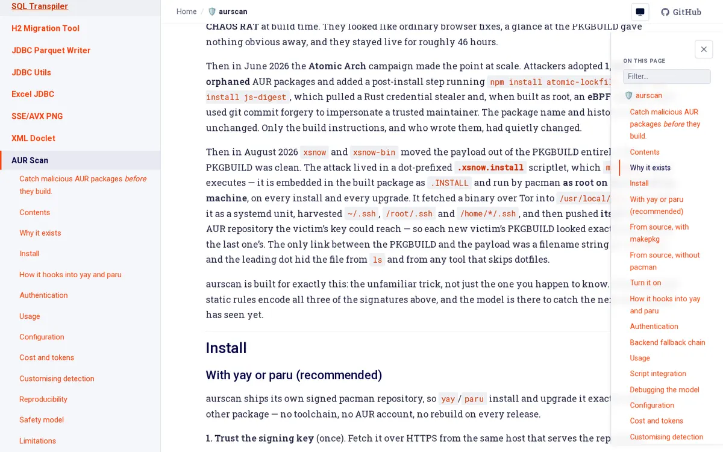Open Safety model in left sidebar
Viewport: 723px width, 452px height.
[42, 419]
